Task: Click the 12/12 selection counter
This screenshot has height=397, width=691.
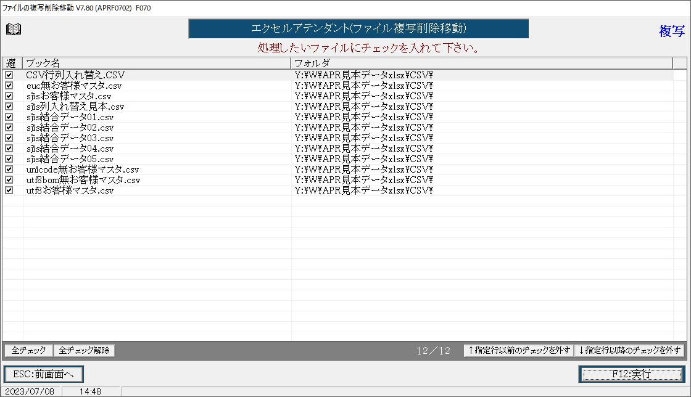Action: click(433, 351)
